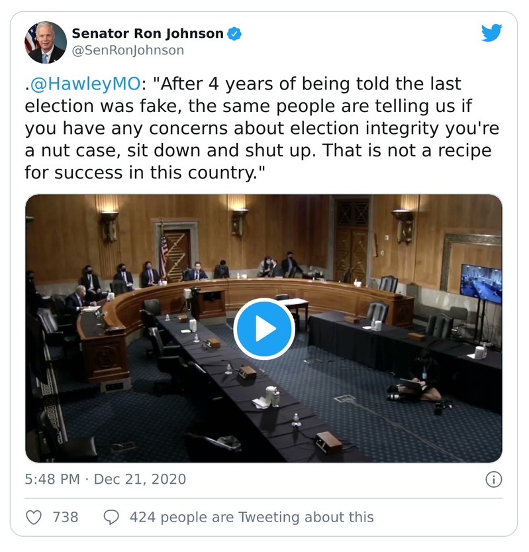Open "424 people are Tweeting about this"
Viewport: 529px width, 552px height.
click(x=252, y=517)
